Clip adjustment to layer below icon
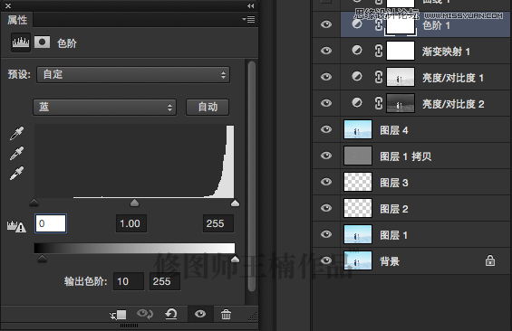Viewport: 512px width, 331px height. (118, 315)
